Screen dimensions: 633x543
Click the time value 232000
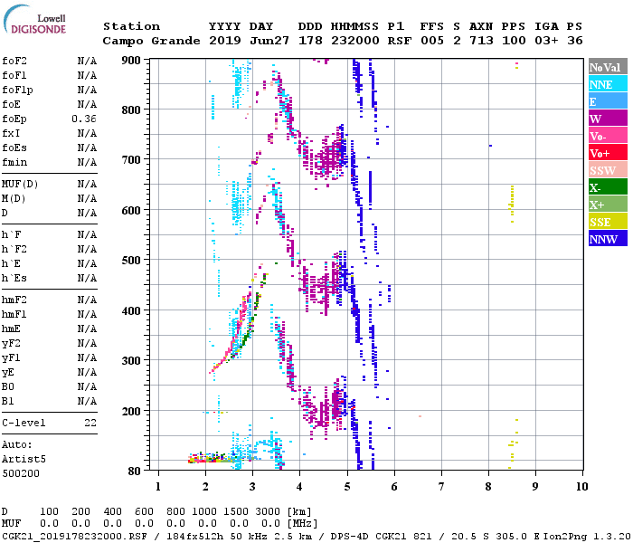pos(354,41)
